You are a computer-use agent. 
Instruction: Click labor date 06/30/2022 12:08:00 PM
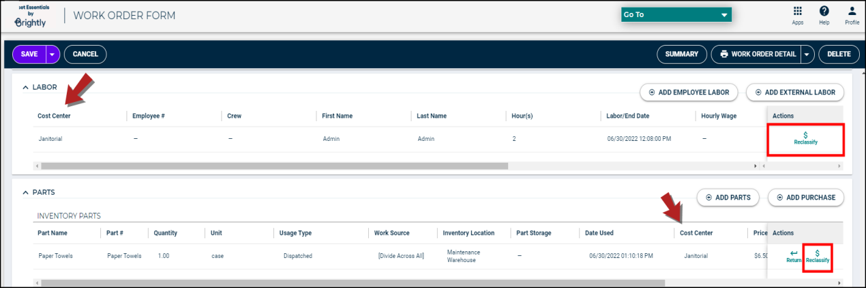639,139
